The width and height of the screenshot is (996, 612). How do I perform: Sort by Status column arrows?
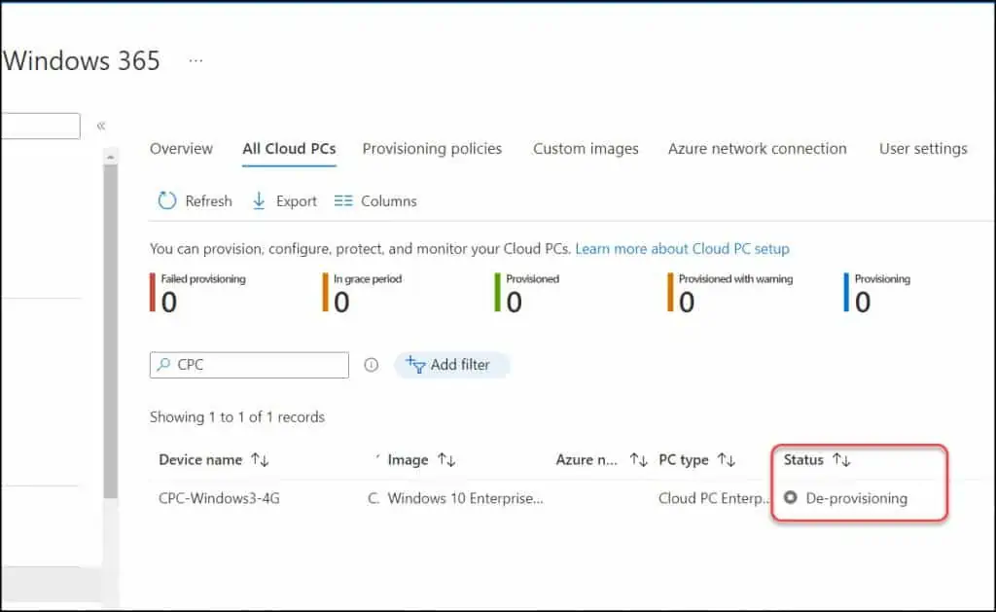click(x=841, y=459)
